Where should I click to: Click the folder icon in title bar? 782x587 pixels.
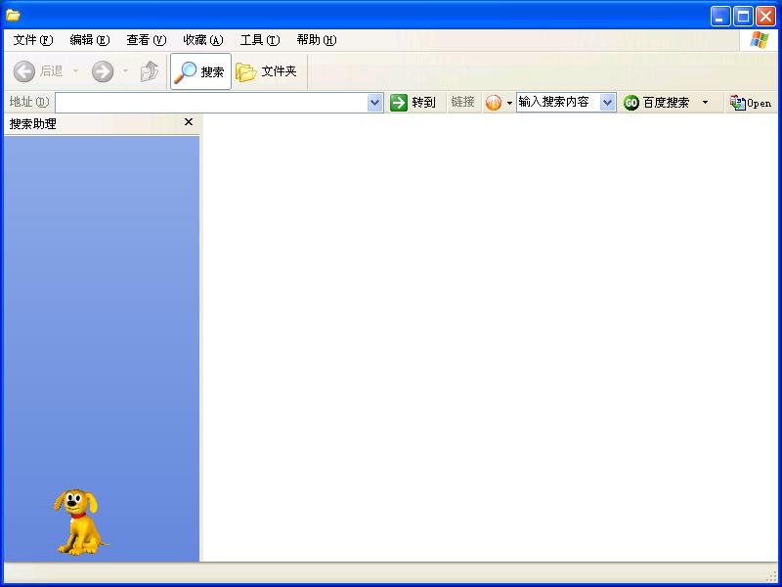[x=13, y=15]
